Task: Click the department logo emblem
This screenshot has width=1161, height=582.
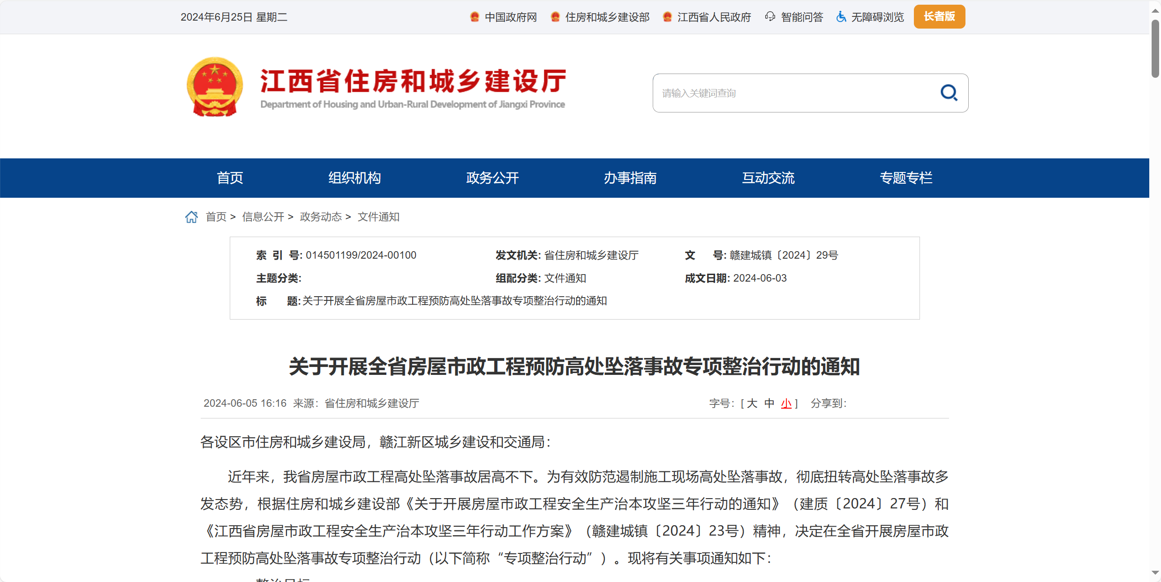Action: click(214, 87)
